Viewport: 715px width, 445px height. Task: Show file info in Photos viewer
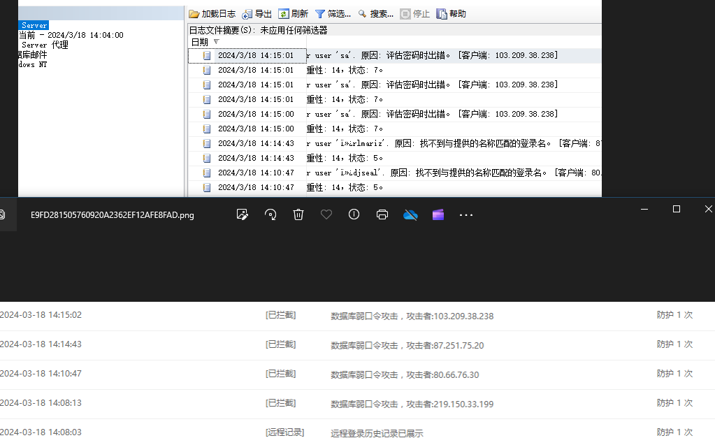(x=354, y=214)
